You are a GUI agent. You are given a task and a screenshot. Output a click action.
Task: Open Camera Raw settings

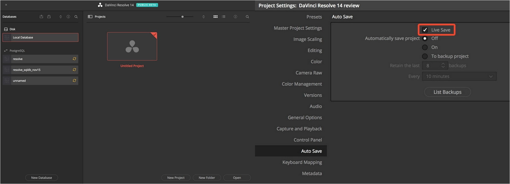pos(309,73)
